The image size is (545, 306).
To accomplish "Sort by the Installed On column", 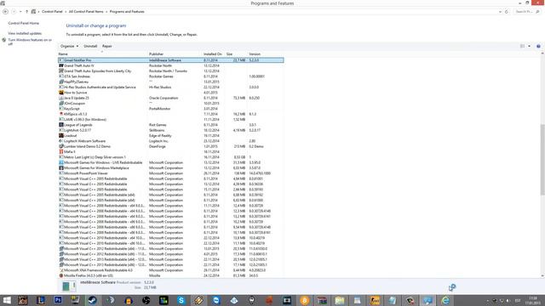I will [214, 54].
